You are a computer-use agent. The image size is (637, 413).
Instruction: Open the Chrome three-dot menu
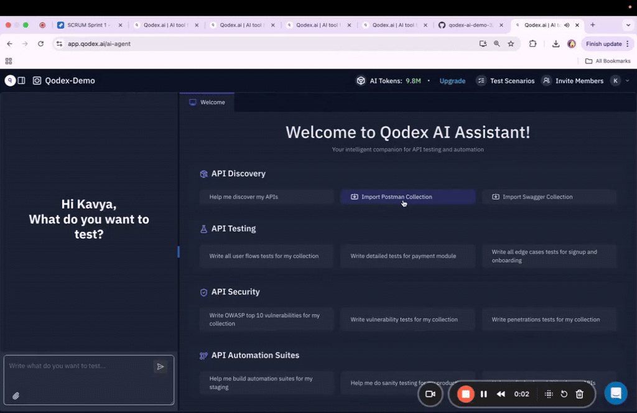(628, 44)
